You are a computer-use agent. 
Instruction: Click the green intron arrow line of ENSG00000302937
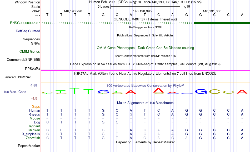click(x=118, y=23)
